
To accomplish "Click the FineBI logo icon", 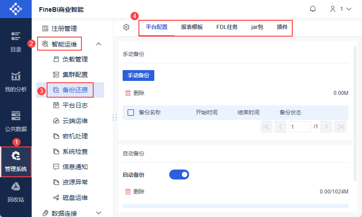I will coord(16,9).
